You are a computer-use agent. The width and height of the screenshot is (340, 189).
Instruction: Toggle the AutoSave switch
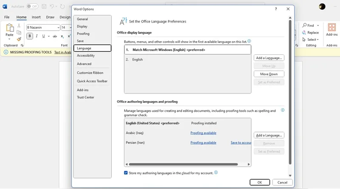pyautogui.click(x=32, y=6)
